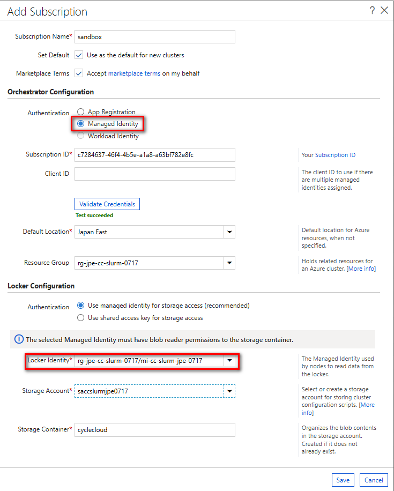The image size is (394, 491).
Task: Open the Default Location dropdown
Action: coord(229,232)
